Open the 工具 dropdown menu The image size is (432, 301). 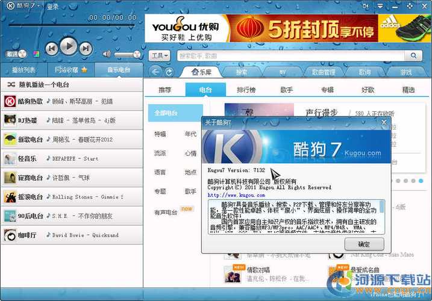pyautogui.click(x=160, y=56)
